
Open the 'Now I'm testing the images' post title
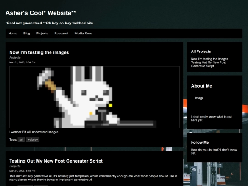[x=39, y=52]
